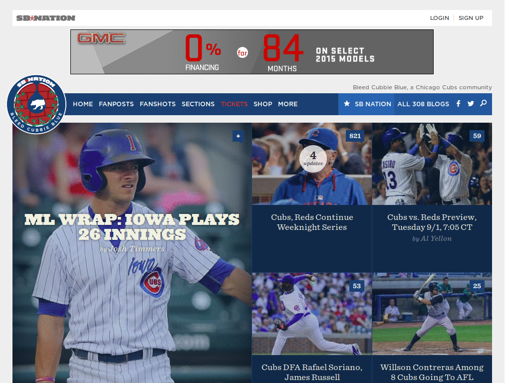Open author Al Yellon link
This screenshot has width=511, height=383.
[x=436, y=239]
